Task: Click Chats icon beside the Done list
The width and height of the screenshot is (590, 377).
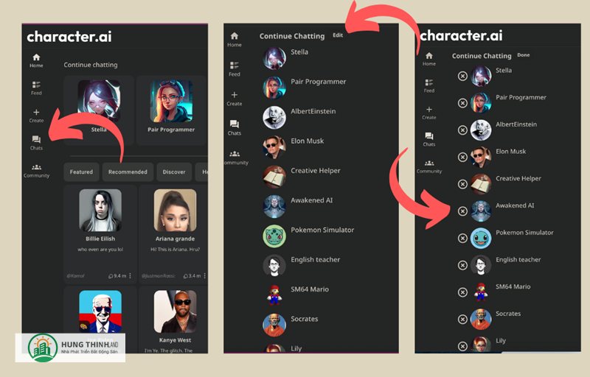Action: [x=429, y=136]
